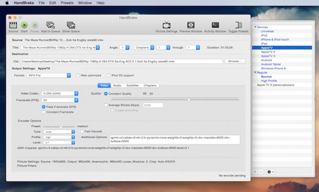
Task: Select the Android Tablet preset
Action: pyautogui.click(x=271, y=64)
